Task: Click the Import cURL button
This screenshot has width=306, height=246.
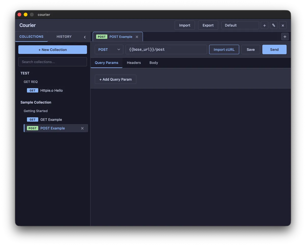Action: tap(224, 50)
